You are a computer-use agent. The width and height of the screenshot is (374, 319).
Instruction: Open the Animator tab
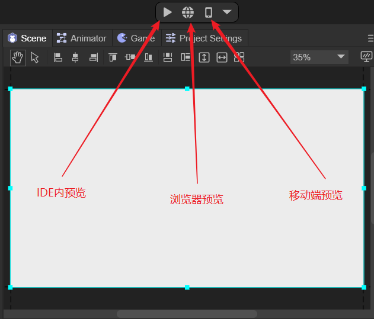coord(81,38)
